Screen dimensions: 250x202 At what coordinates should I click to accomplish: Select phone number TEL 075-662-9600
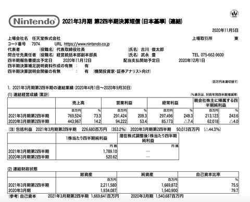(x=208, y=55)
